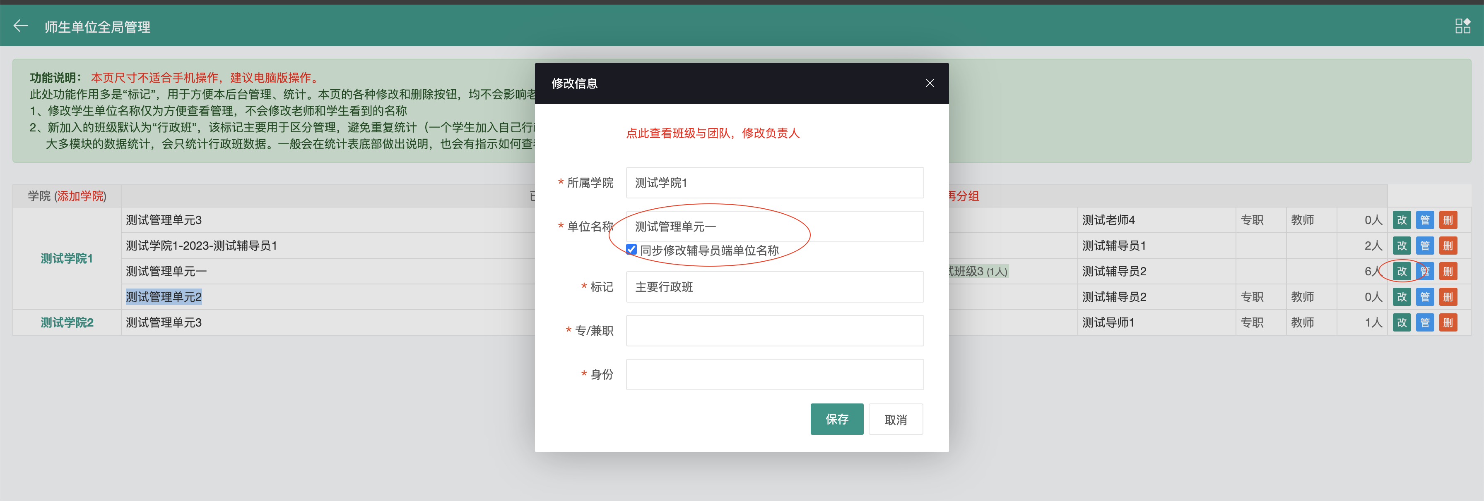The height and width of the screenshot is (501, 1484).
Task: Open the 身份 selector field
Action: pyautogui.click(x=774, y=375)
